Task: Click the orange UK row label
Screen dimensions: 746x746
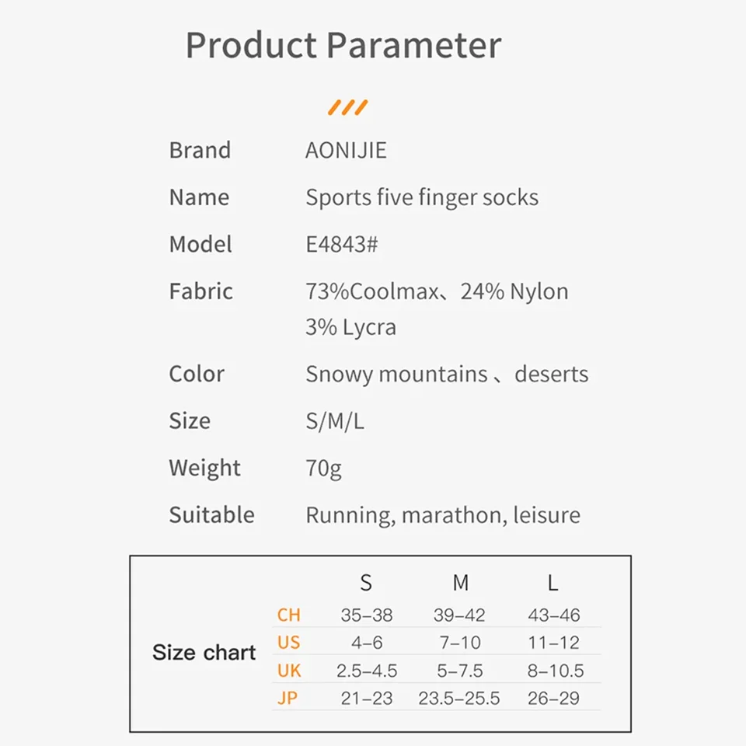Action: [289, 671]
